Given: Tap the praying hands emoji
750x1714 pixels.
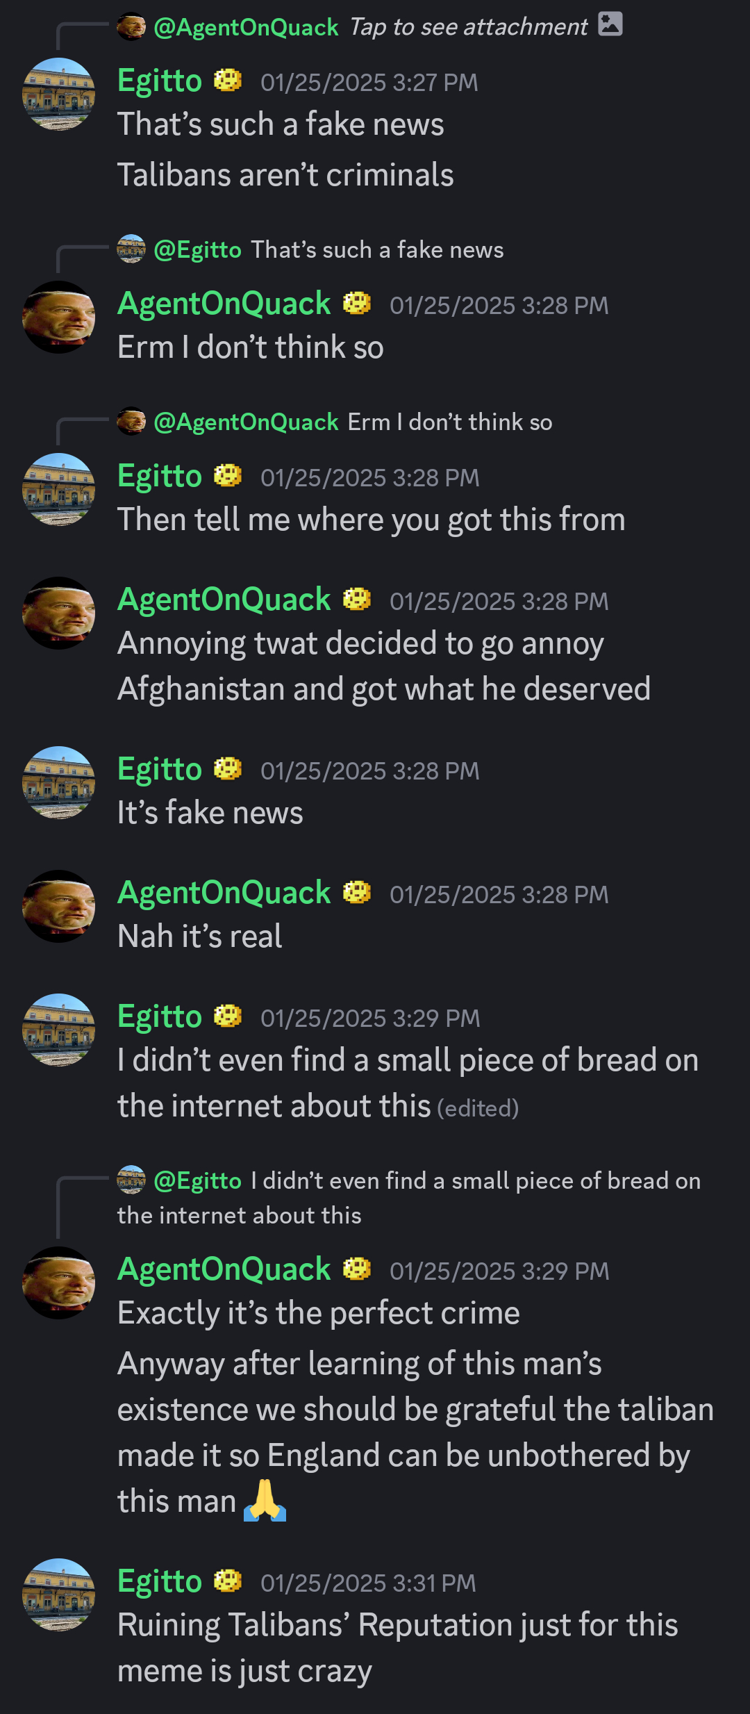Looking at the screenshot, I should [265, 1501].
